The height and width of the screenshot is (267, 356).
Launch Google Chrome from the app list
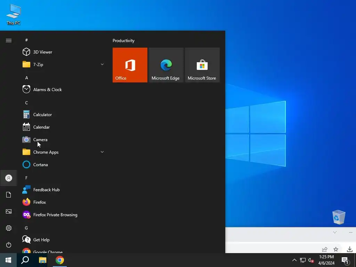point(63,250)
